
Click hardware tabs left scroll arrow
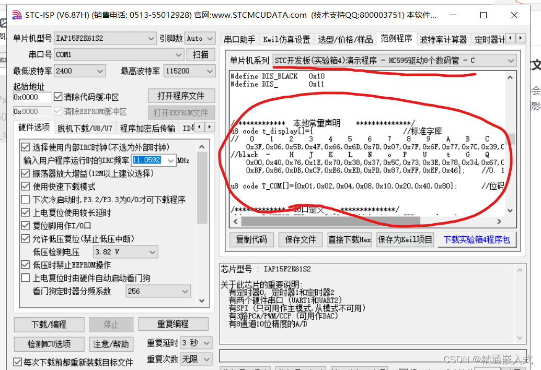(x=200, y=127)
